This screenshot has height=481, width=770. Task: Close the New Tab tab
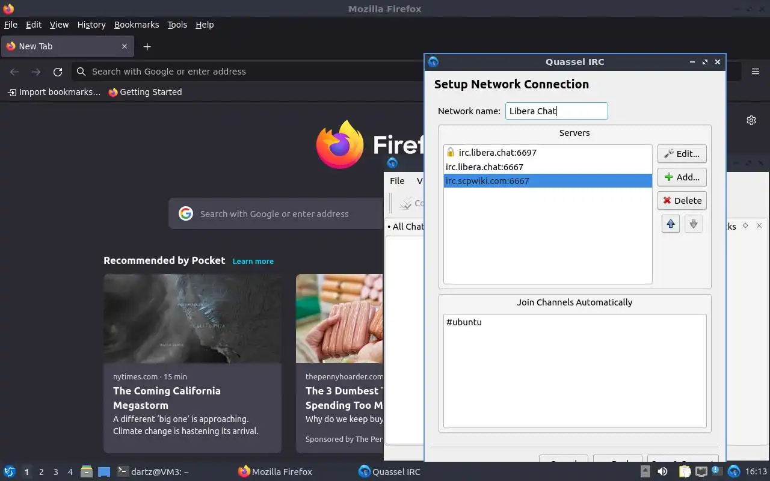125,46
